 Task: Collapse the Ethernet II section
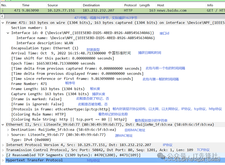click(x=3, y=125)
